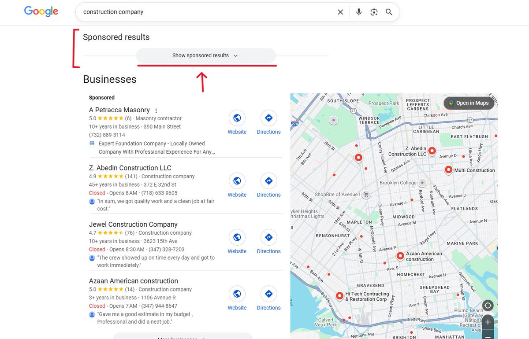529x339 pixels.
Task: Click ShopRite of Avenue I marker
Action: coord(366,194)
